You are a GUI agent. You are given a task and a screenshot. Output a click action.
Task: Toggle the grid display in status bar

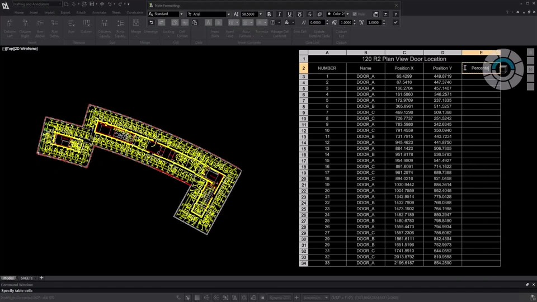[x=197, y=298]
